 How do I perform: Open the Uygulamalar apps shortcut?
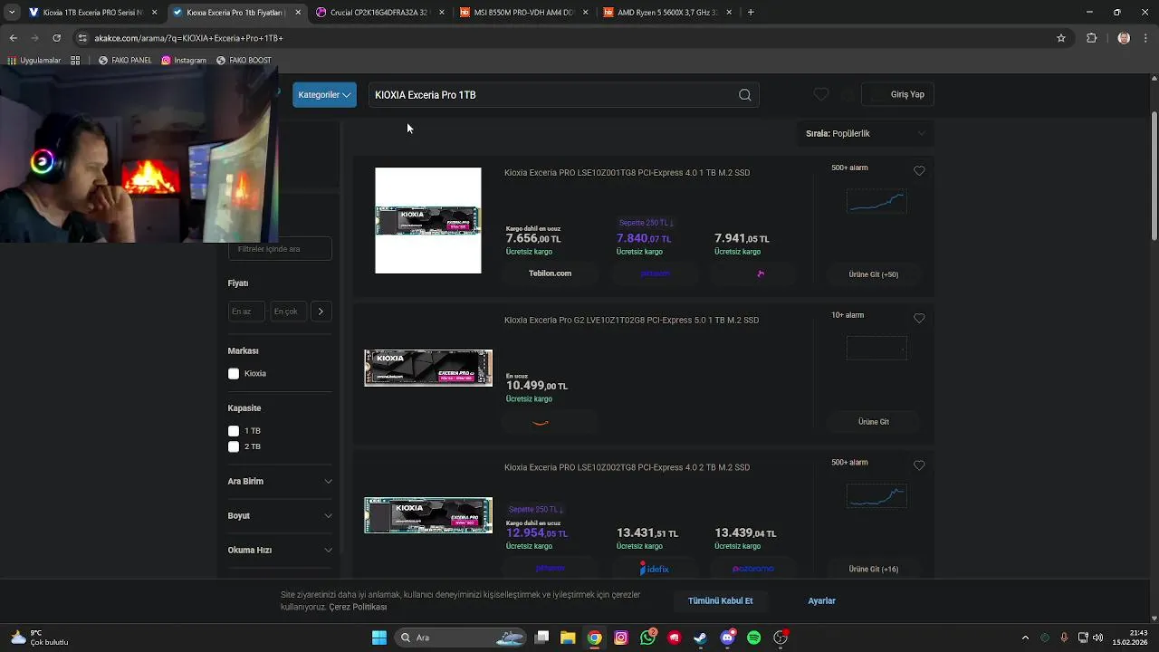(34, 61)
